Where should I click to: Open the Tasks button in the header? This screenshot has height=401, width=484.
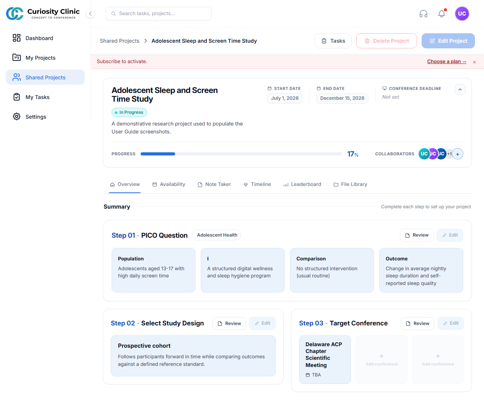pos(333,41)
